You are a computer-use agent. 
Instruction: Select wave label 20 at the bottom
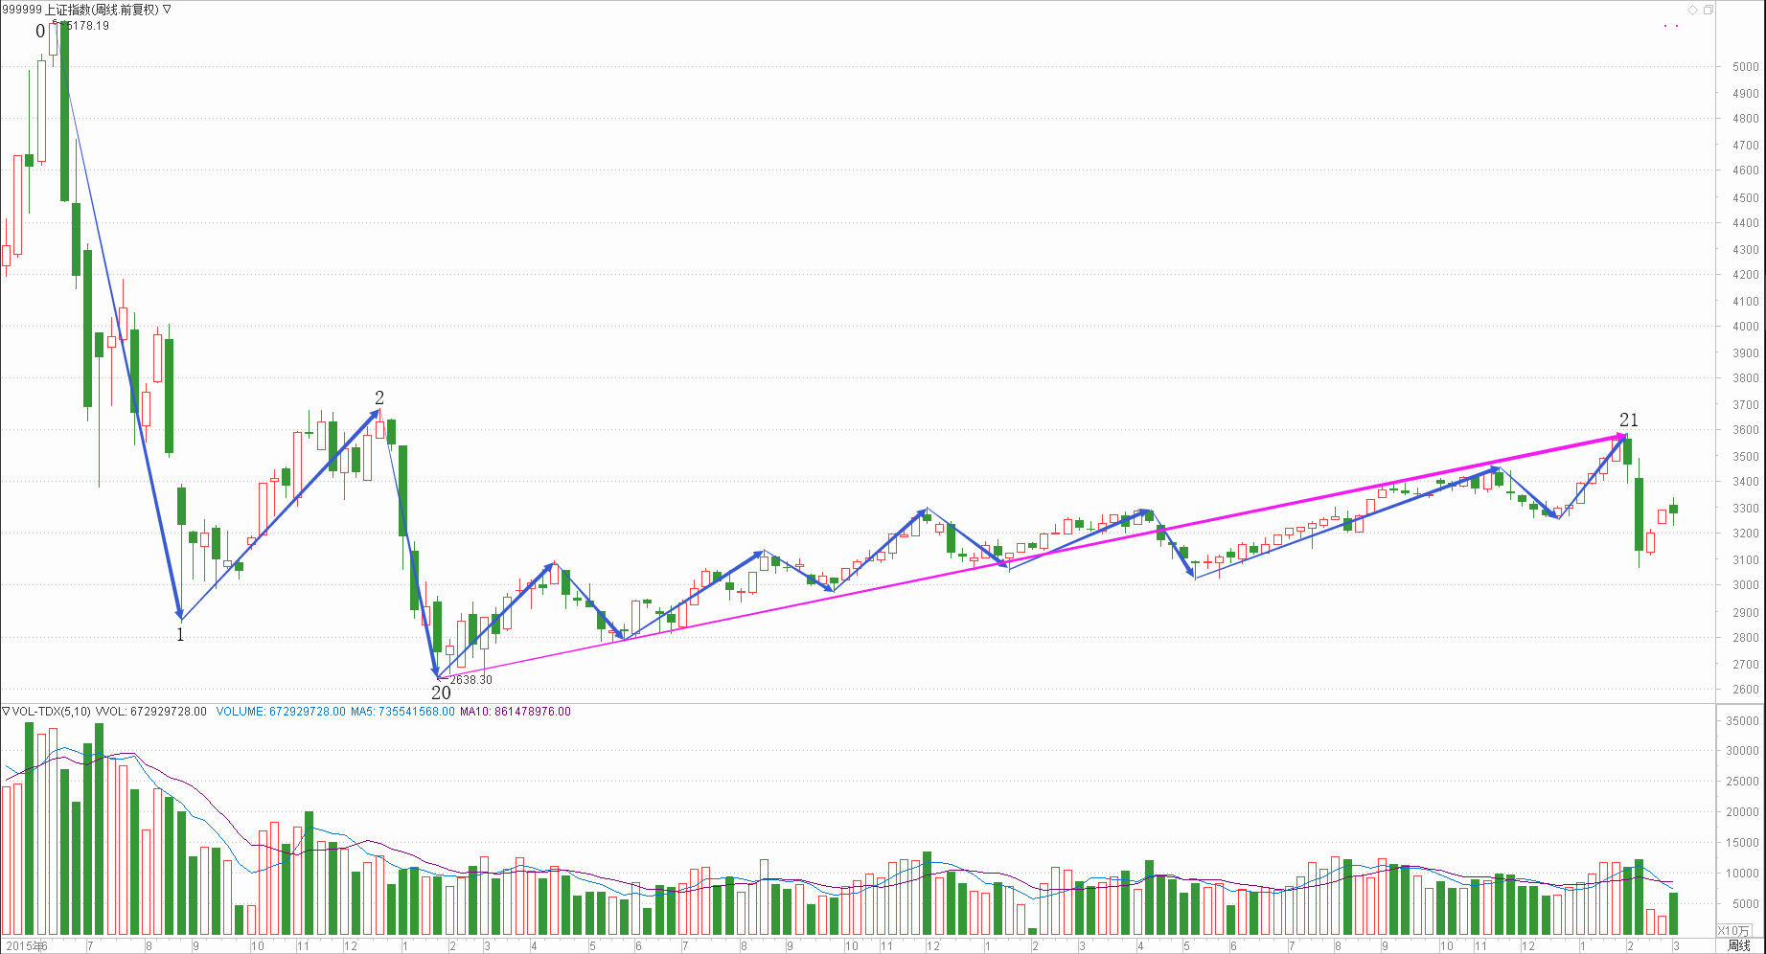(x=441, y=693)
